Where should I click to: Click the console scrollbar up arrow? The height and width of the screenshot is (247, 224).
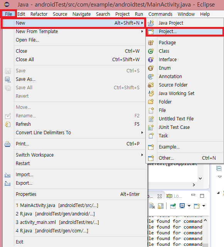pos(205,220)
